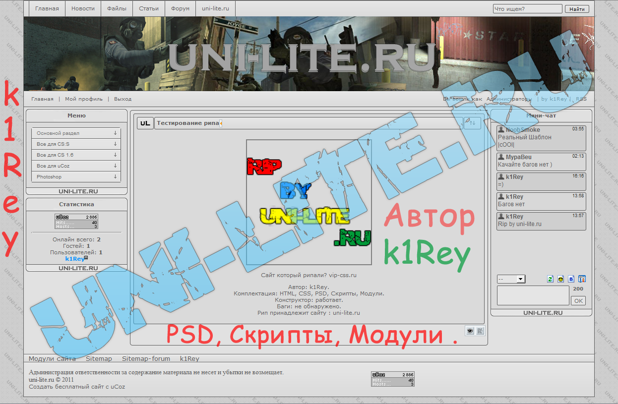Expand the 'Все для CS:S' menu section
Viewport: 618px width, 404px height.
tap(76, 144)
